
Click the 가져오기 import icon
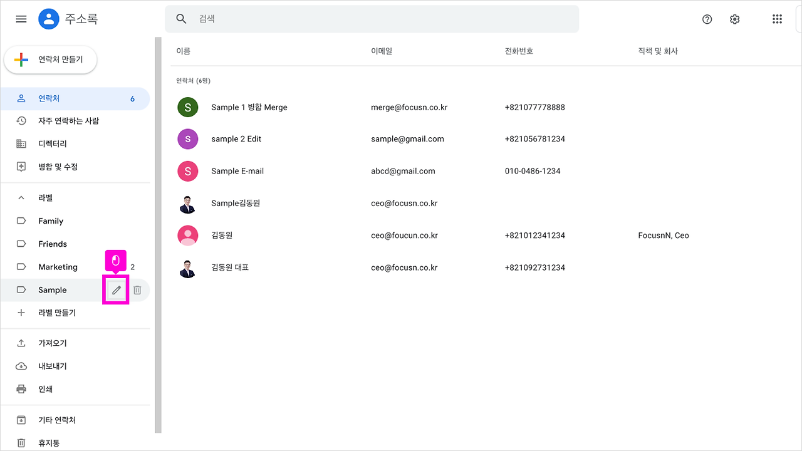21,343
